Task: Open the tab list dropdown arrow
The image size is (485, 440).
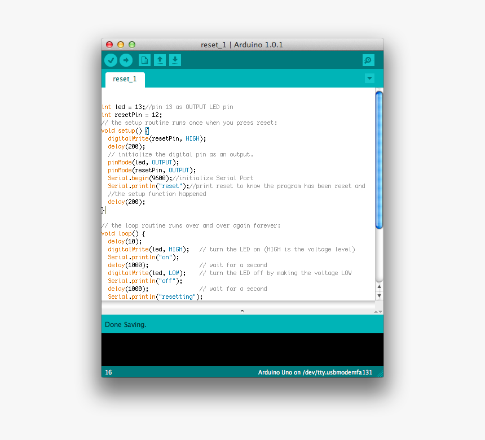Action: [x=369, y=79]
